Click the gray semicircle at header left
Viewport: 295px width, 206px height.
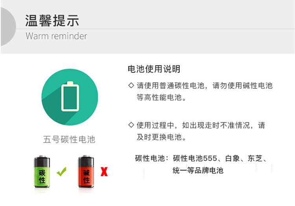8,27
